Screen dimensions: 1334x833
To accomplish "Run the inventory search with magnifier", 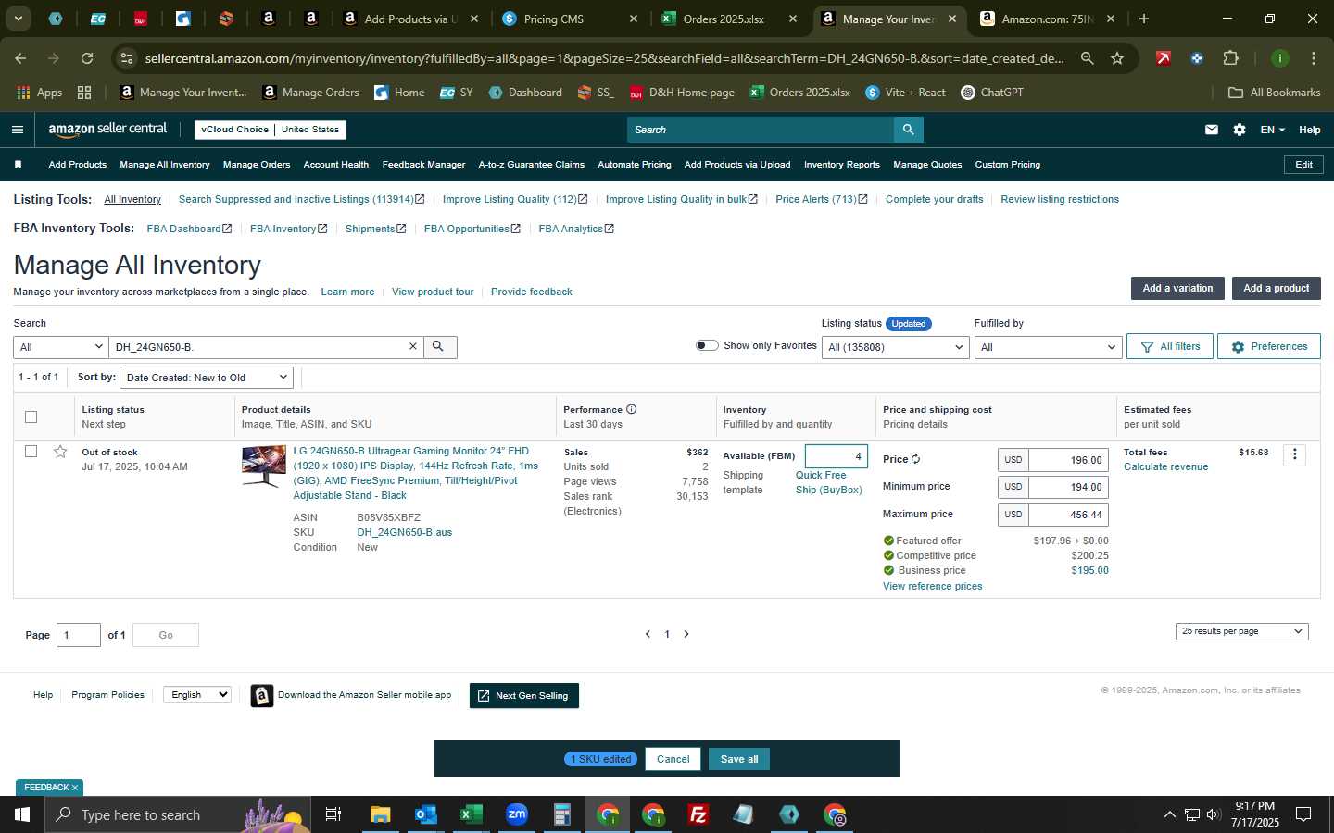I will tap(440, 346).
